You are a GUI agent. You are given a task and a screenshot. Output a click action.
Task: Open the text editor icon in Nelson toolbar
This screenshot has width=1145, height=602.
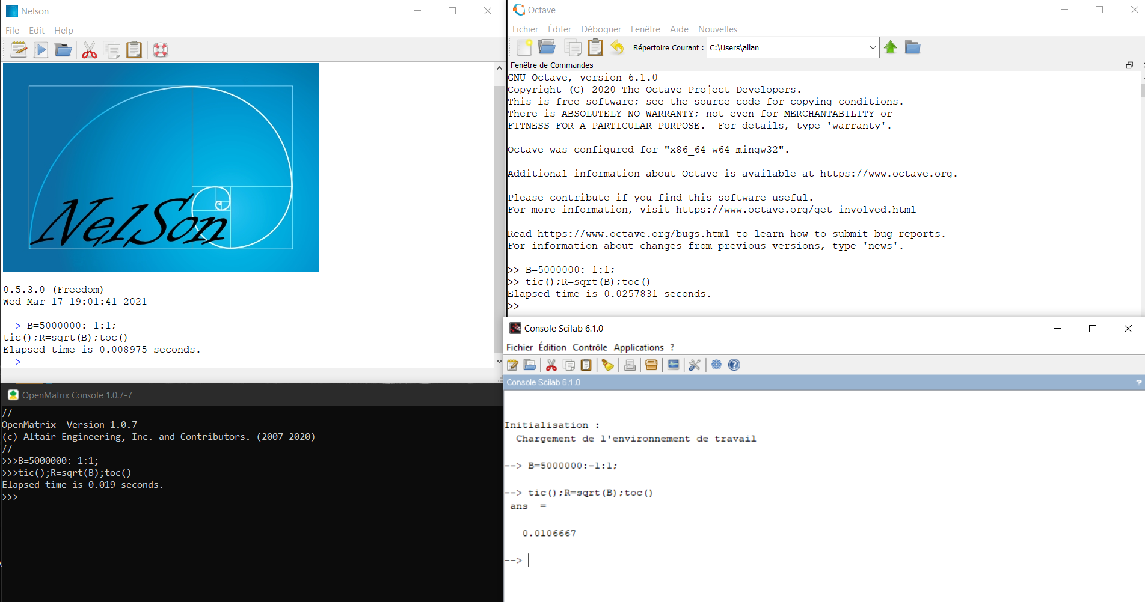[19, 50]
